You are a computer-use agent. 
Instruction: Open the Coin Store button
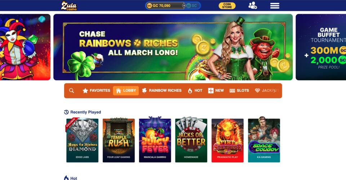tap(227, 6)
